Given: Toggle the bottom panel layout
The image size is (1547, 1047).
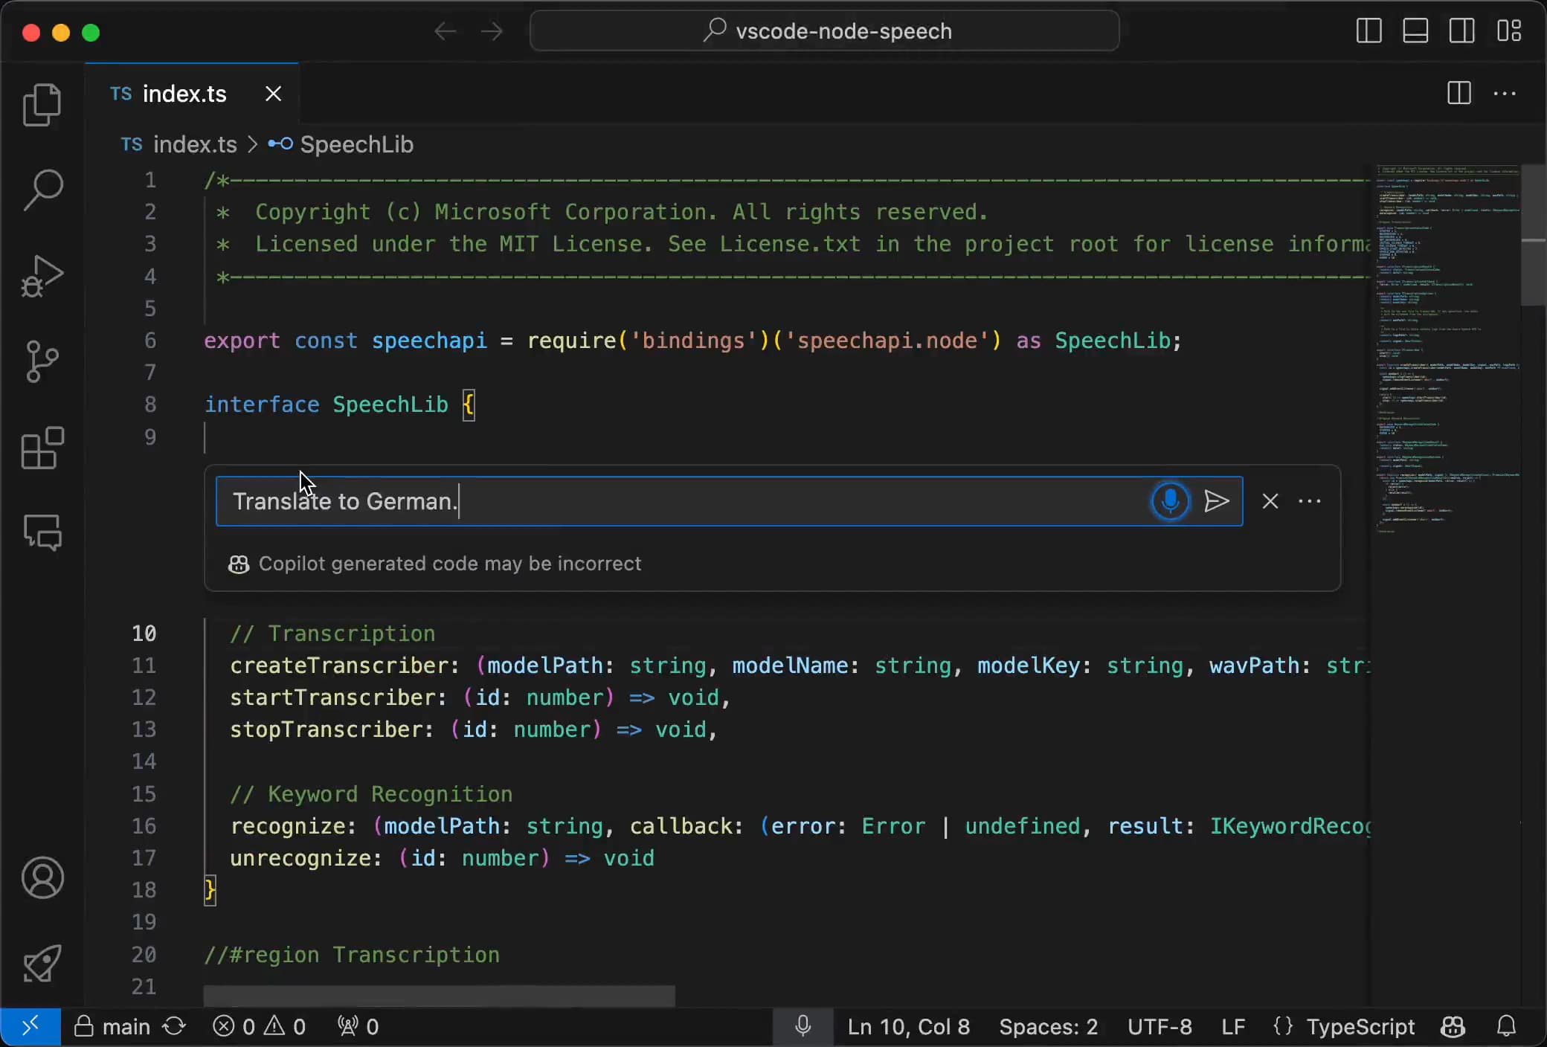Looking at the screenshot, I should (1415, 31).
